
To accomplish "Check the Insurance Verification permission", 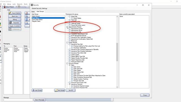I will (x=72, y=48).
